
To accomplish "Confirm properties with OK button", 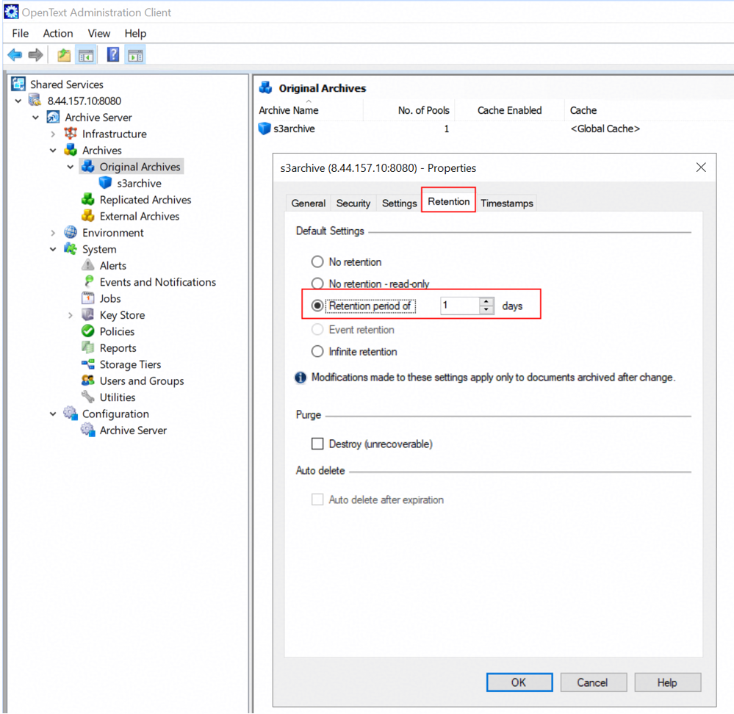I will (519, 682).
